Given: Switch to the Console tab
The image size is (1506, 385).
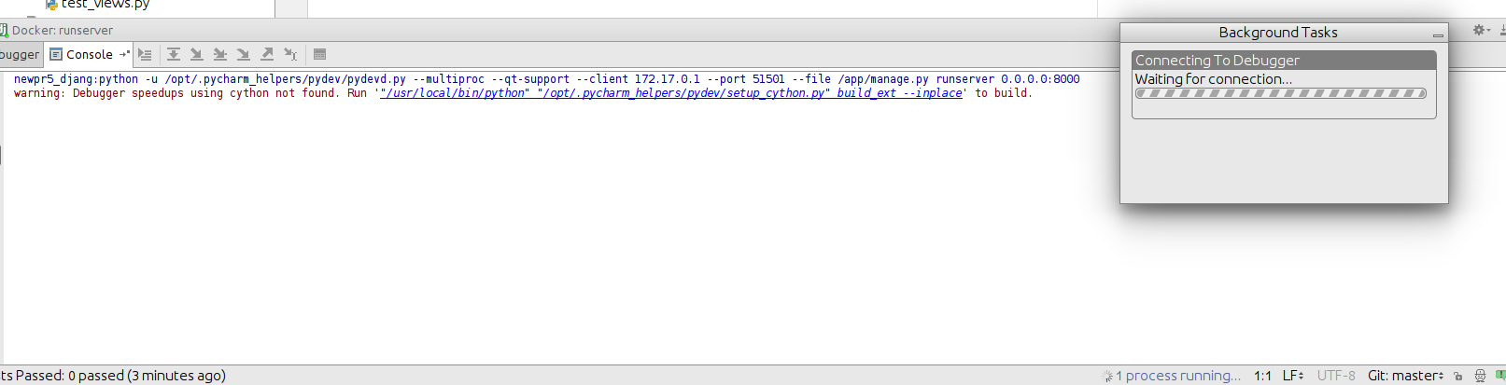Looking at the screenshot, I should pos(89,54).
